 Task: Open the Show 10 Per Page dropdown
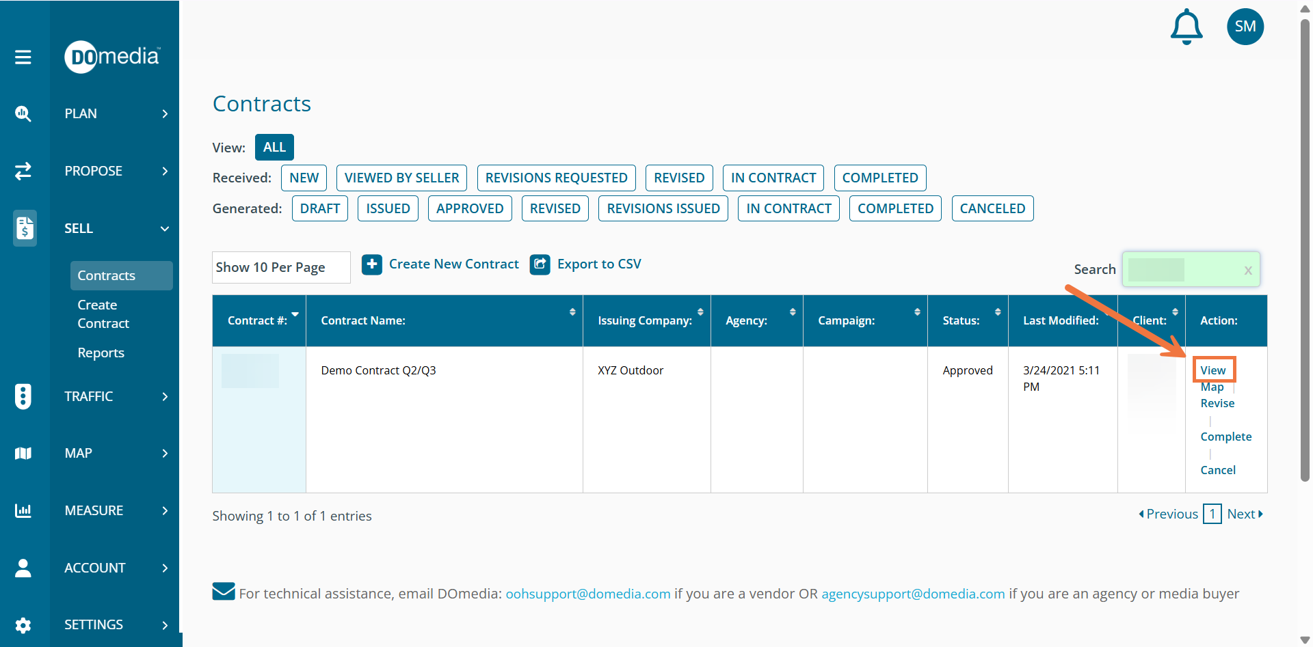point(280,267)
